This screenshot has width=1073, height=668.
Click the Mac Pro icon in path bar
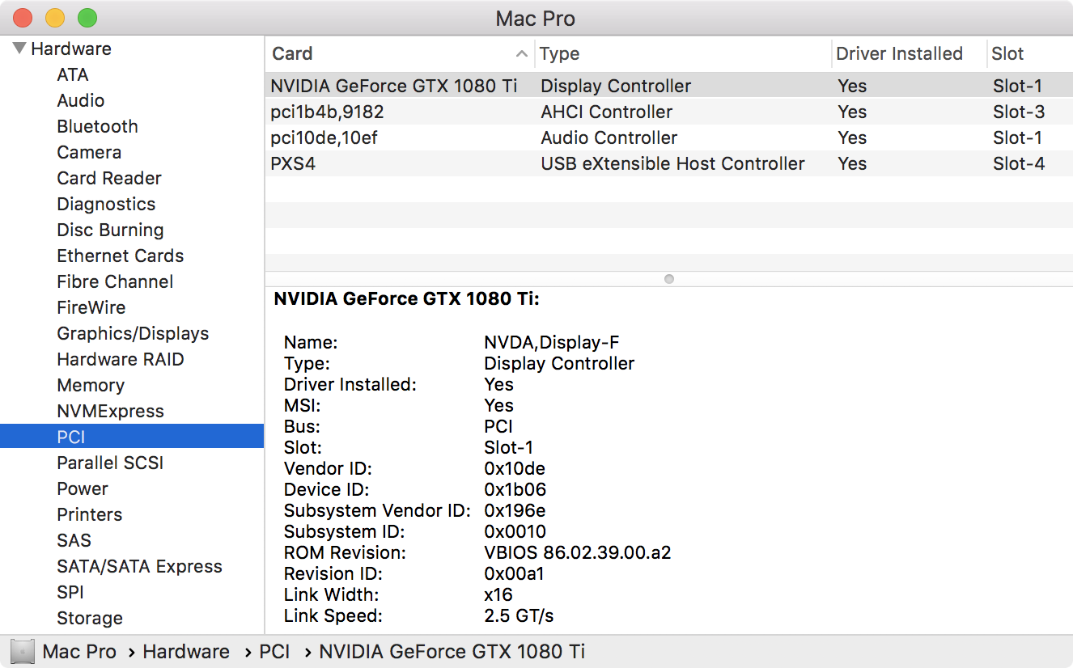click(23, 652)
